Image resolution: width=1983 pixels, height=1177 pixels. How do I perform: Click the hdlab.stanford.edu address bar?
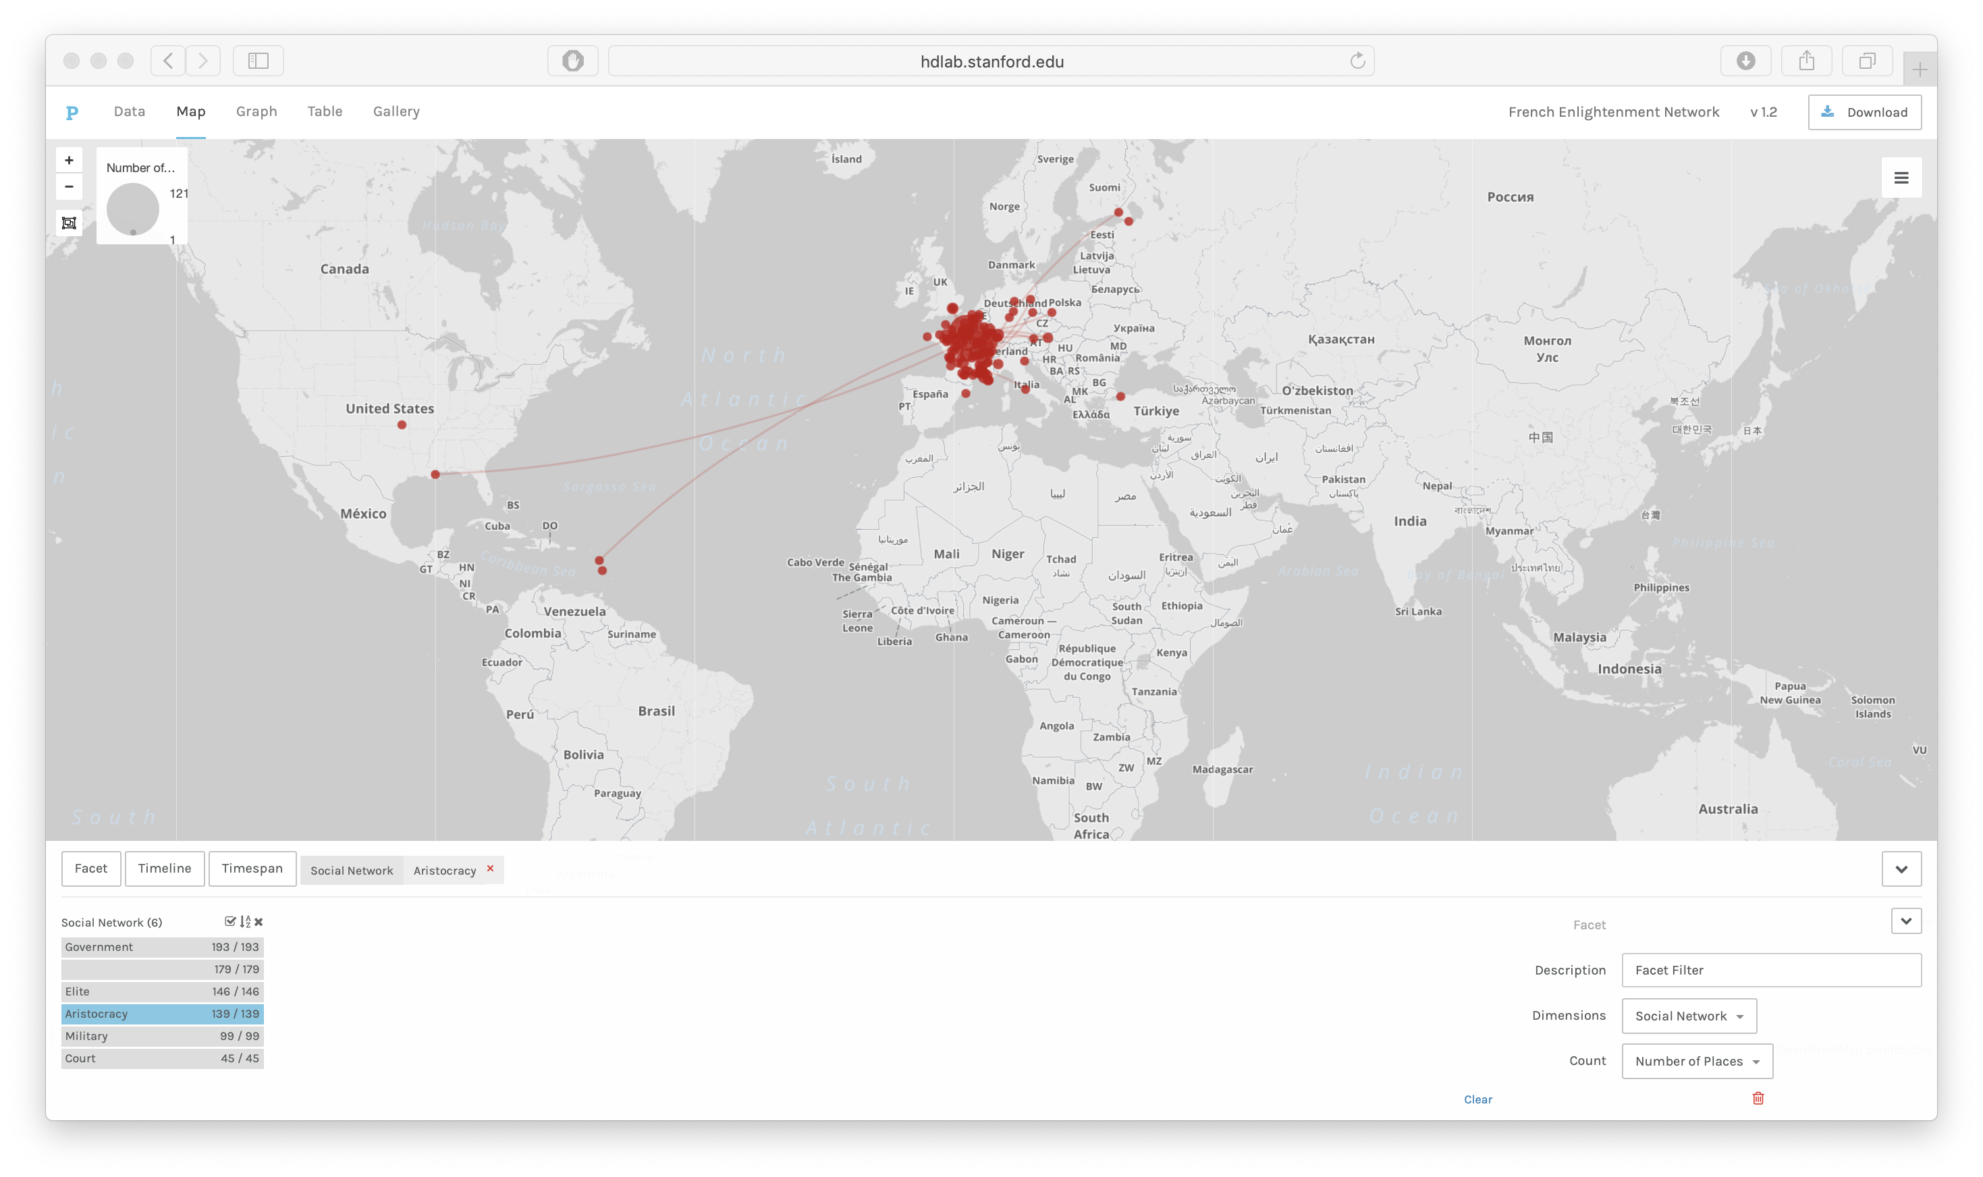[x=991, y=61]
